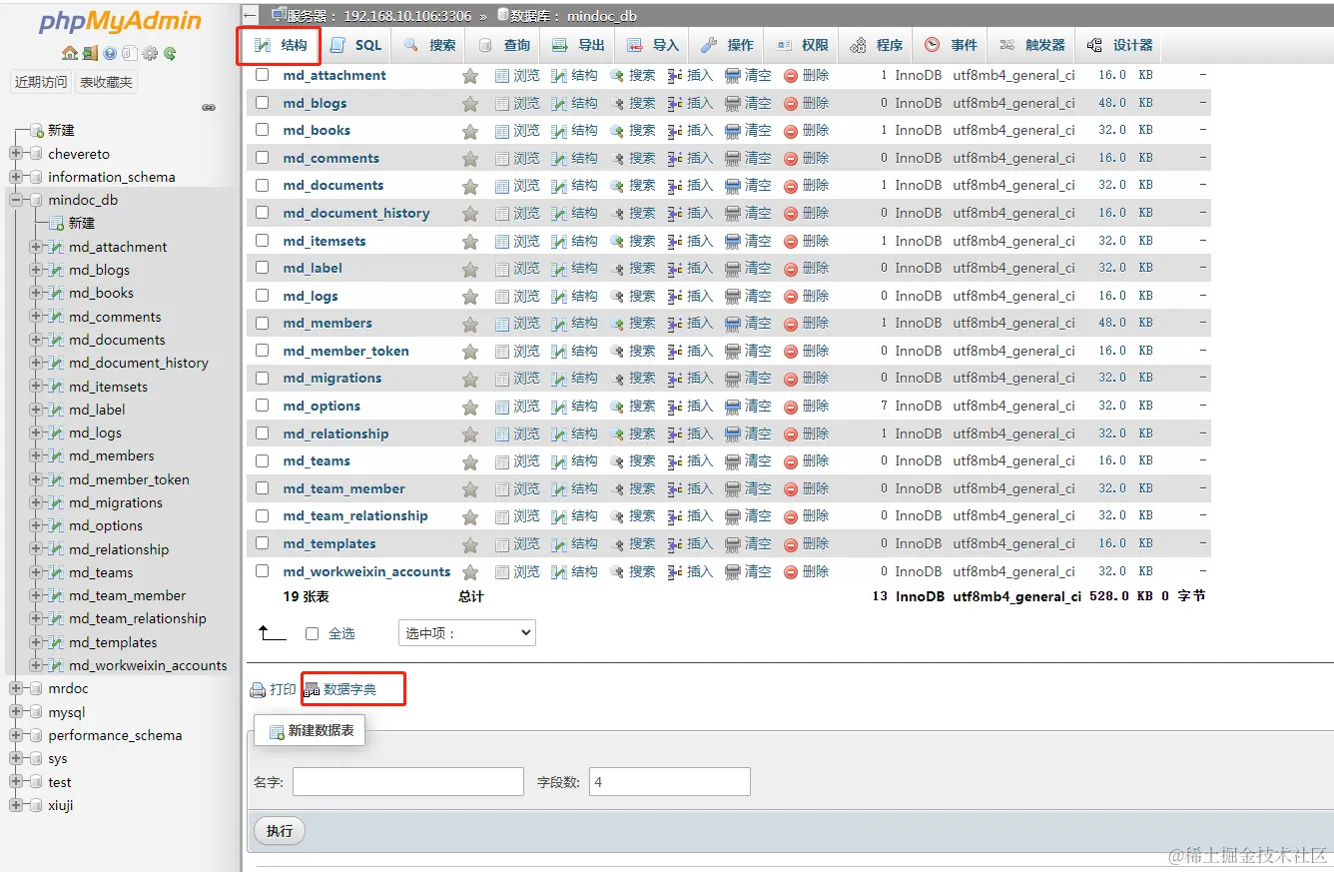Expand the xiuji database node
The image size is (1334, 872).
tap(15, 805)
